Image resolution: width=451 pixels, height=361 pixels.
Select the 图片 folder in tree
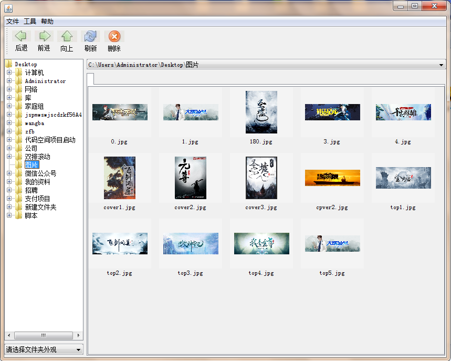(32, 164)
